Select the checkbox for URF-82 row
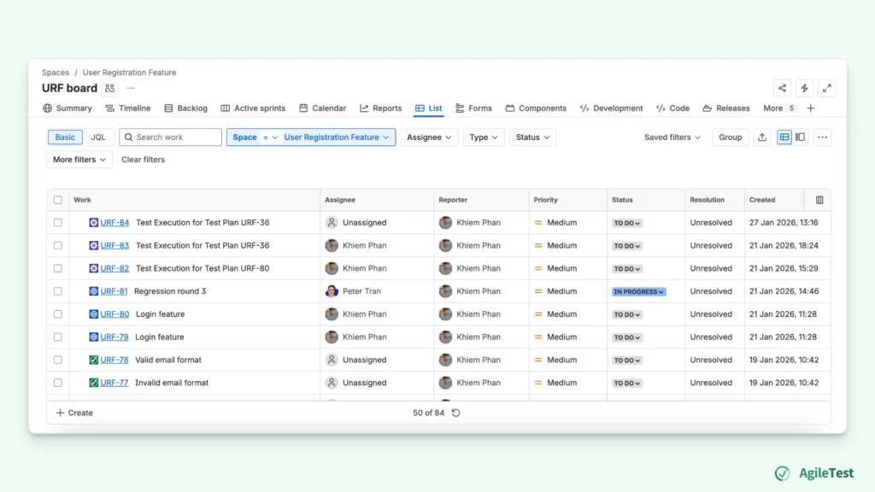875x492 pixels. tap(57, 268)
